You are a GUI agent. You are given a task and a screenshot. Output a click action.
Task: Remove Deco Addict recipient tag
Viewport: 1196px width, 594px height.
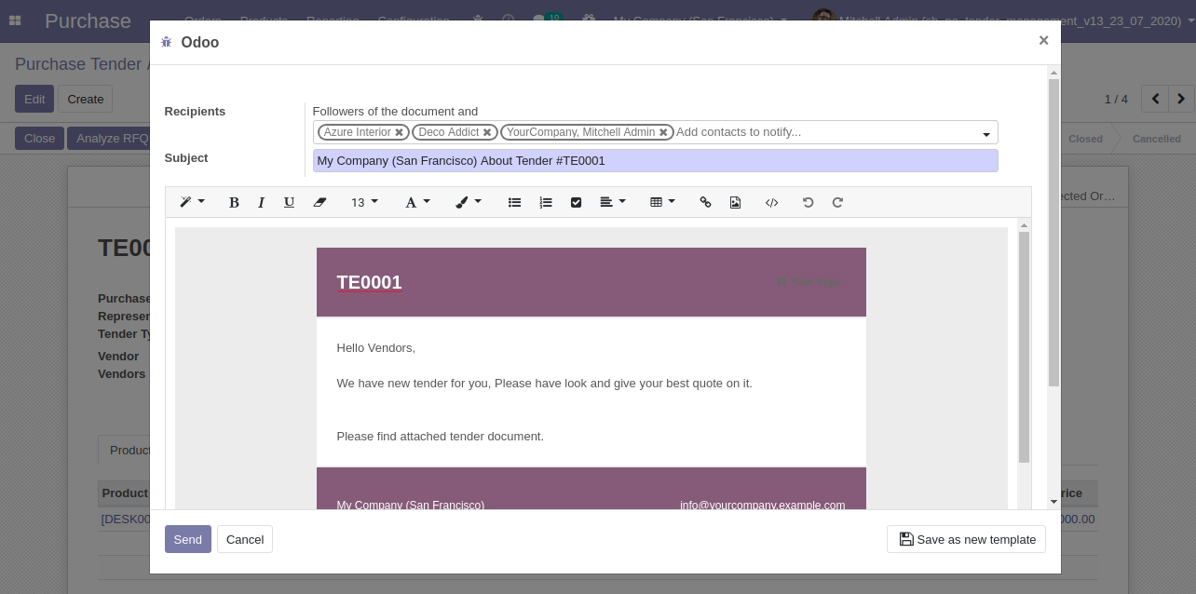487,132
